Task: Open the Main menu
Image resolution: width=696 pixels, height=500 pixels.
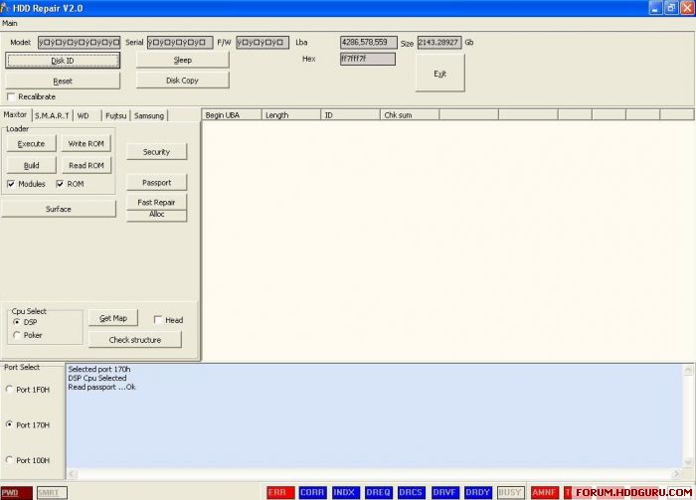Action: coord(9,23)
